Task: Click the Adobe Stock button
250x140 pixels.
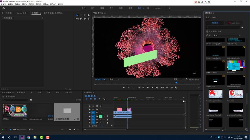Action: (x=234, y=23)
